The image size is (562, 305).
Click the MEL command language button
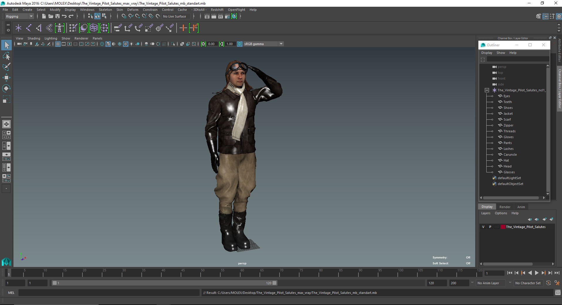pos(11,293)
